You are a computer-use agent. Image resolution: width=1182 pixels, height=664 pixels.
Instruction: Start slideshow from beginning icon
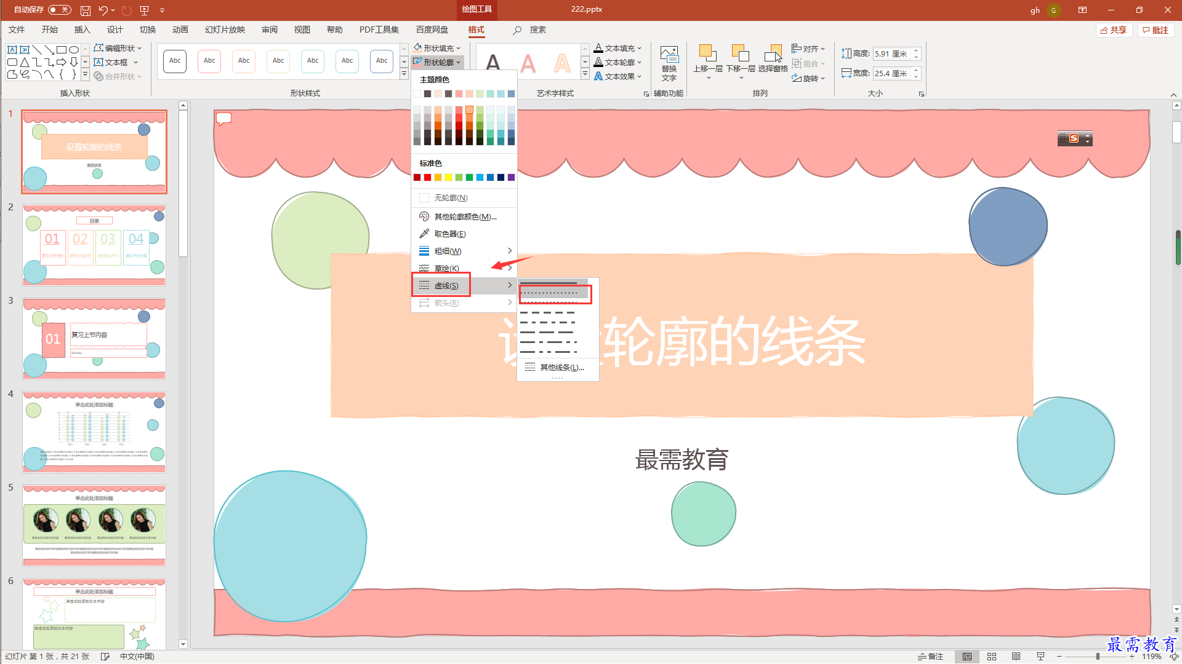[x=145, y=10]
